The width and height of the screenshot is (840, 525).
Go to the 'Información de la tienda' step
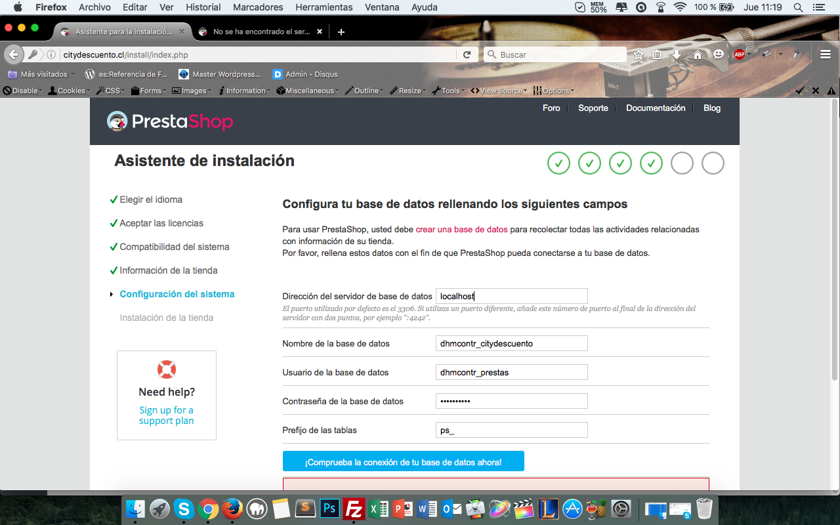(x=169, y=270)
